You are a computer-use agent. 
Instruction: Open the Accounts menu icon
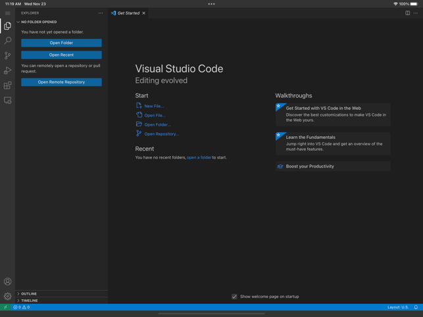coord(7,281)
